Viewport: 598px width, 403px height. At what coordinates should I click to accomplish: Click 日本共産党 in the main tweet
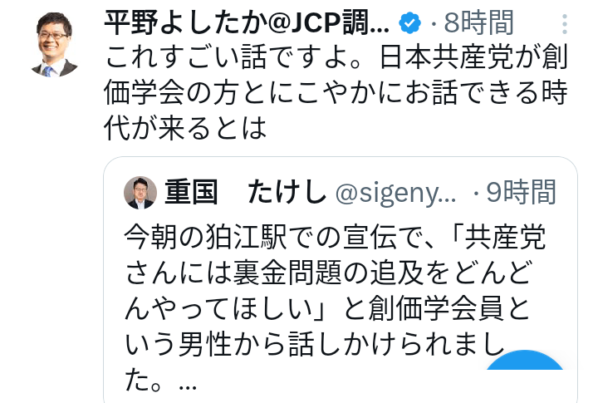coord(432,58)
